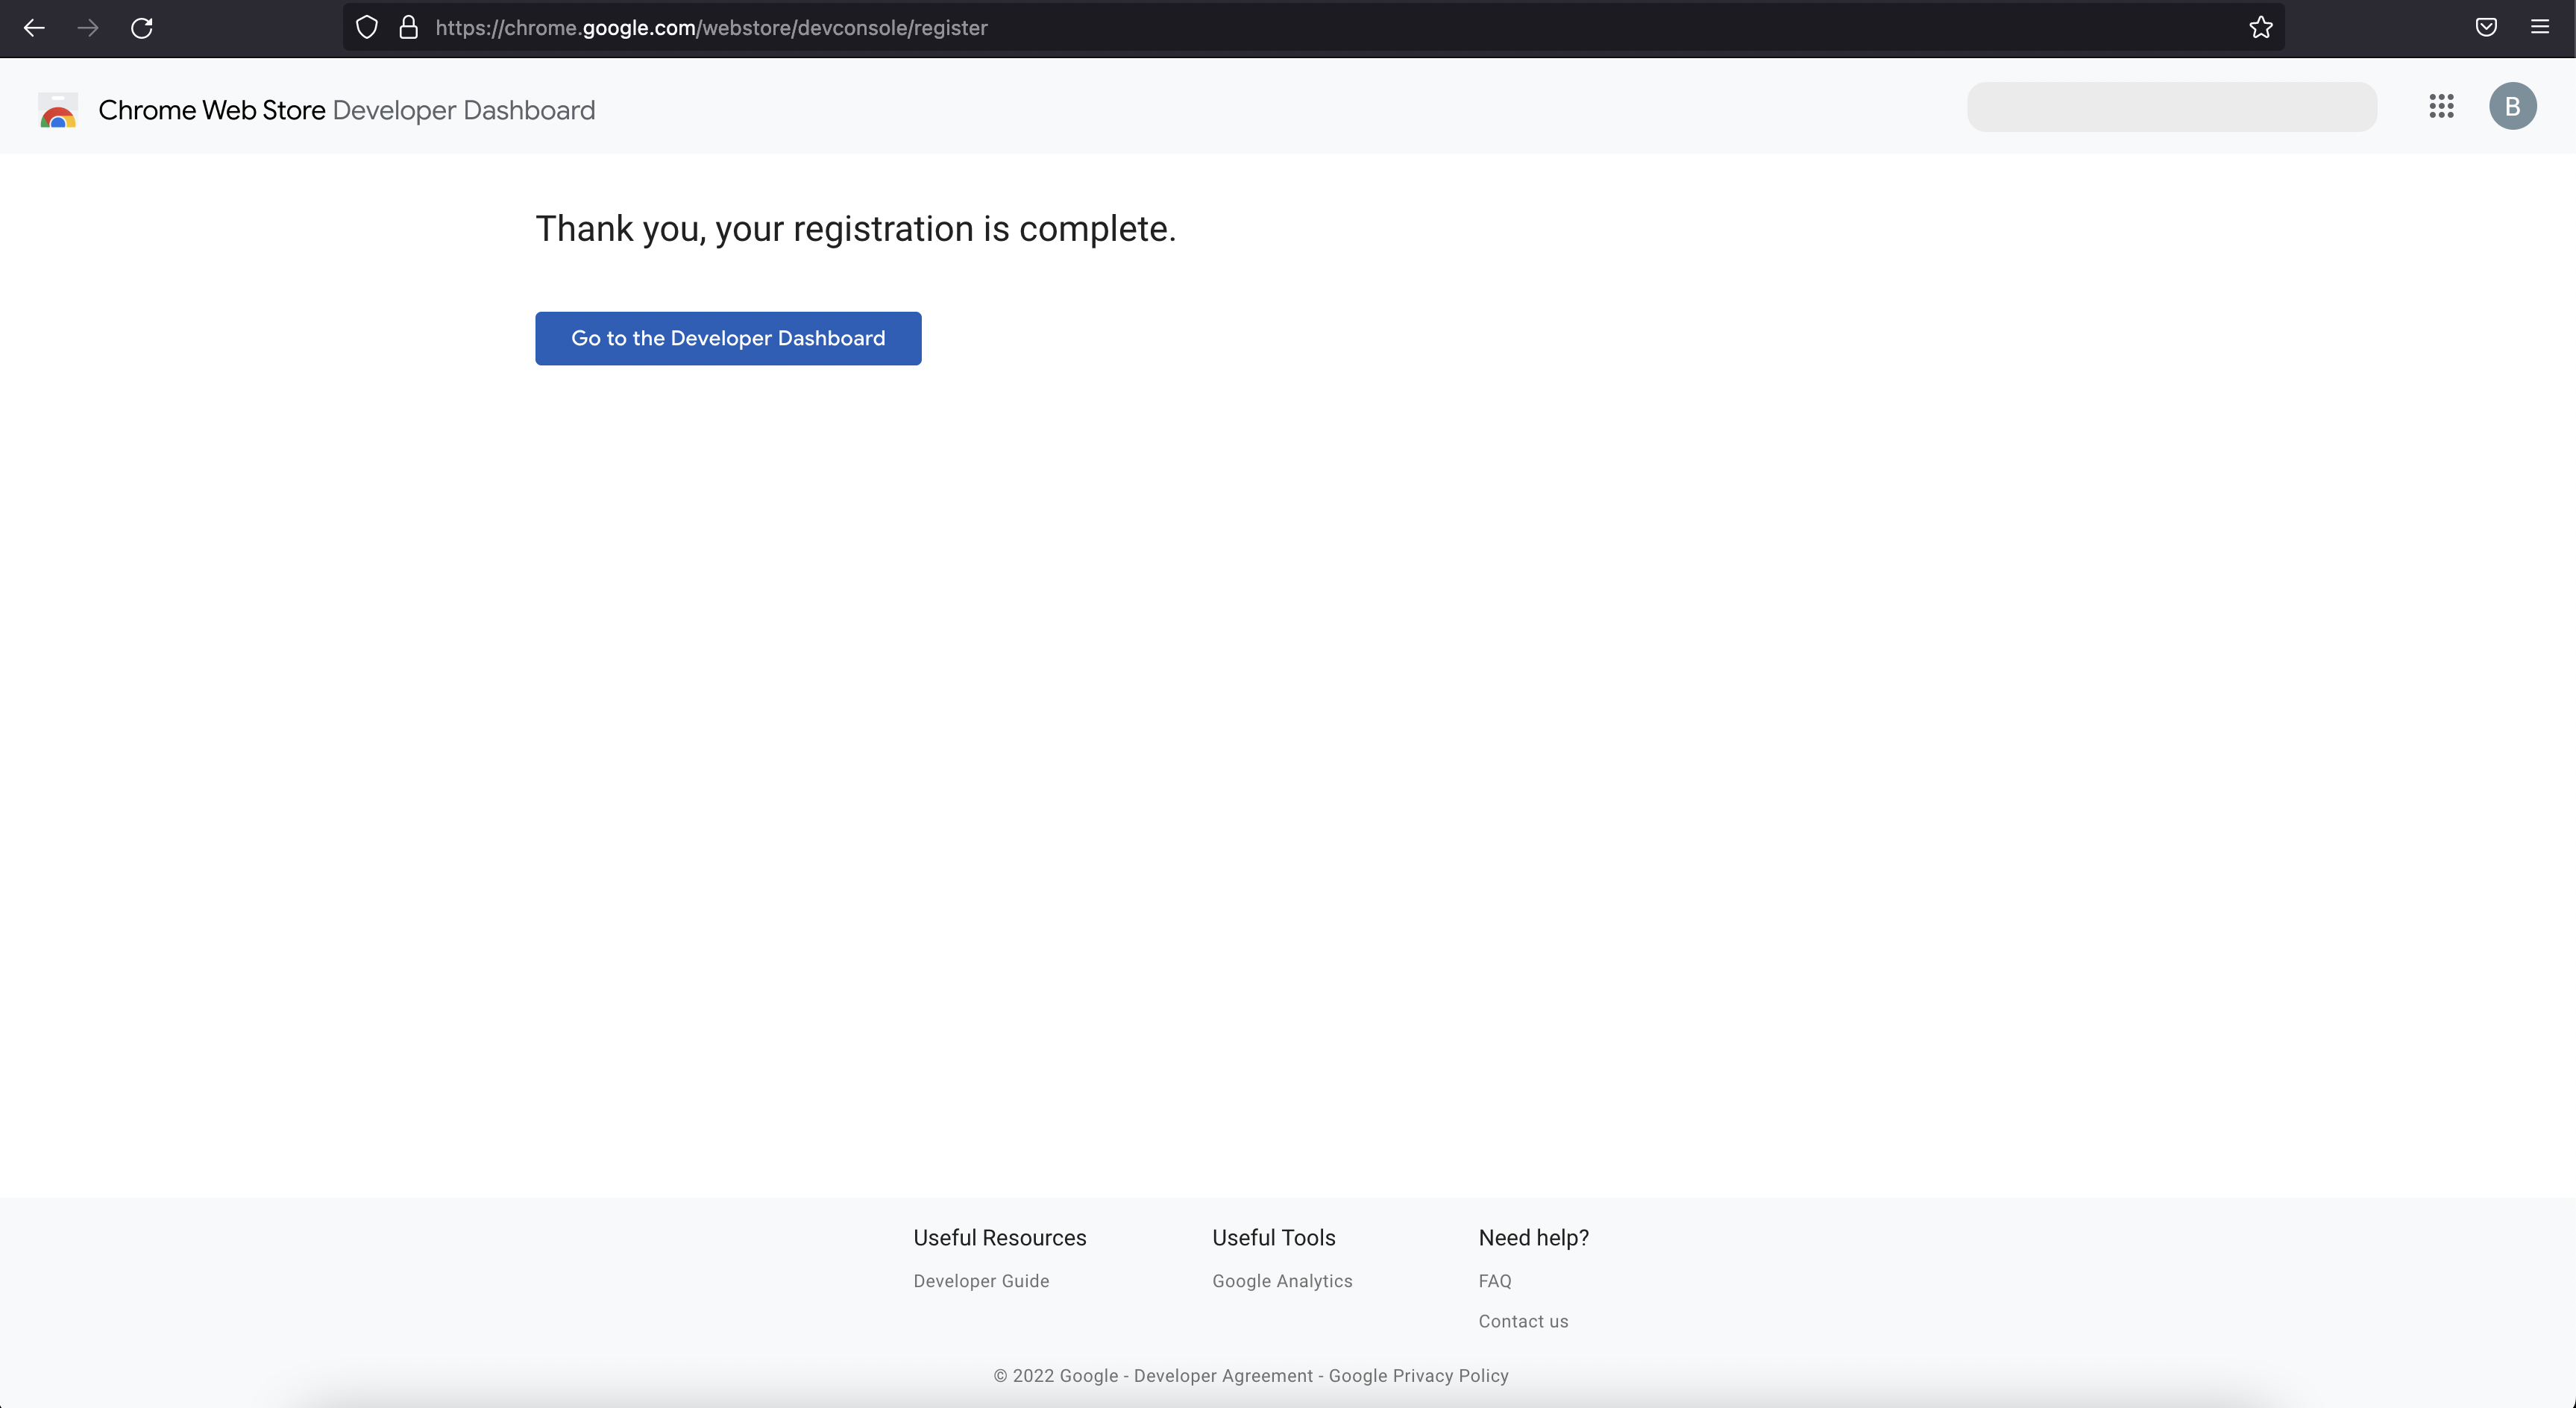Image resolution: width=2576 pixels, height=1408 pixels.
Task: Click the Go to the Developer Dashboard button
Action: (727, 338)
